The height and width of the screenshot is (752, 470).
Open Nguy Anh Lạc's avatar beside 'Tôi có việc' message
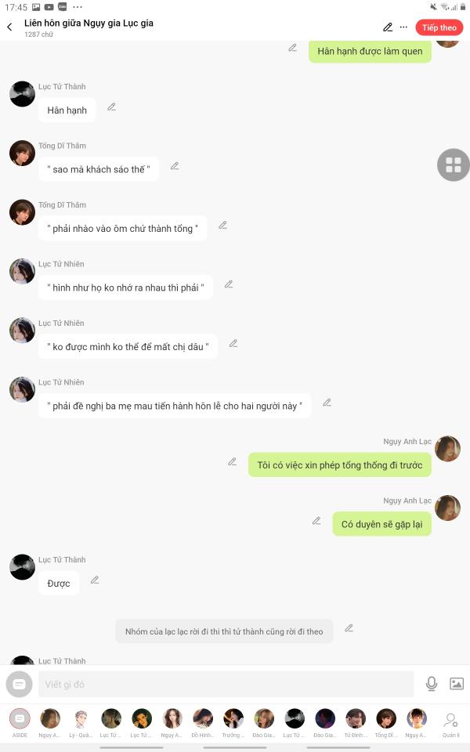[447, 449]
